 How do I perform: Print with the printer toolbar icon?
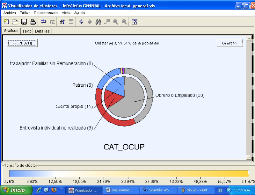(33, 22)
